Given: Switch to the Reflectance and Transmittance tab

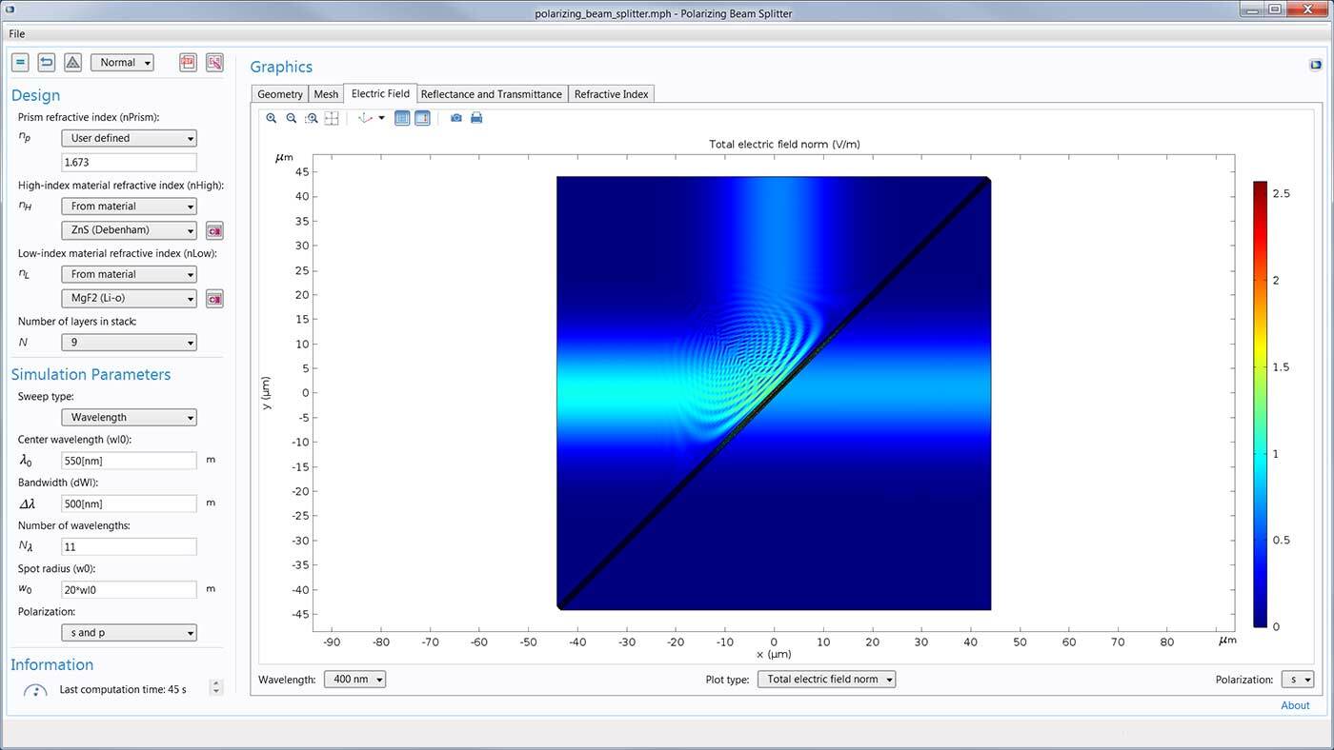Looking at the screenshot, I should coord(491,93).
